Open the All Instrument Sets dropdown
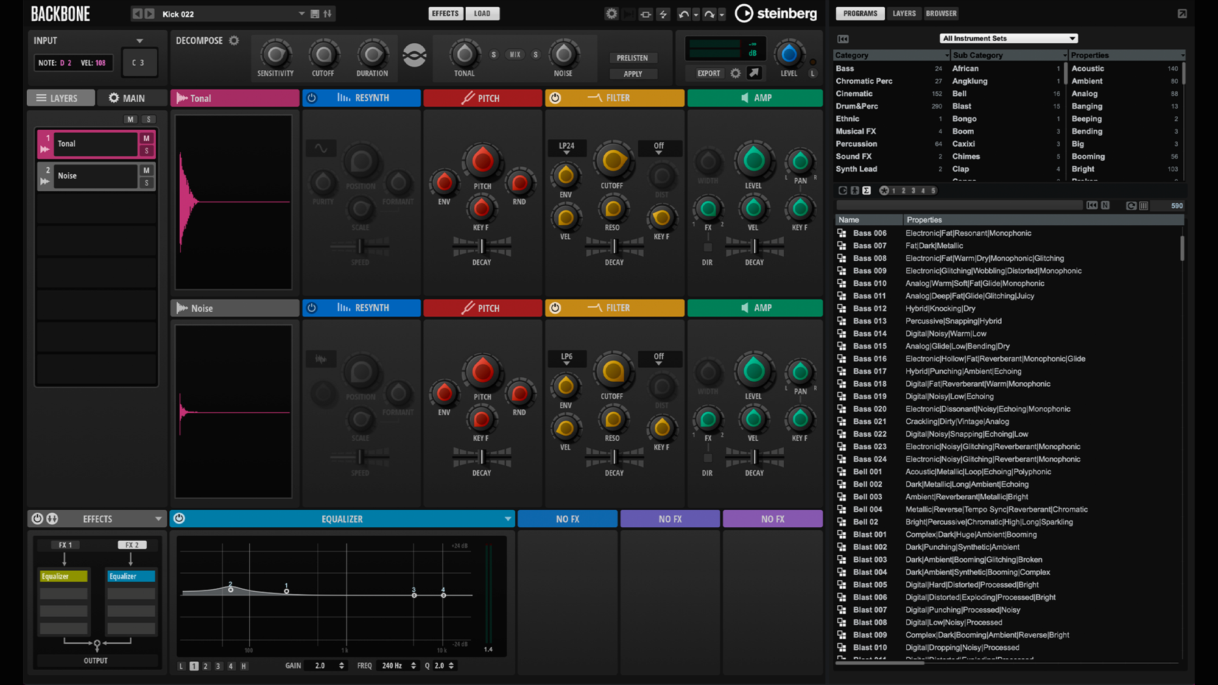 point(1008,38)
